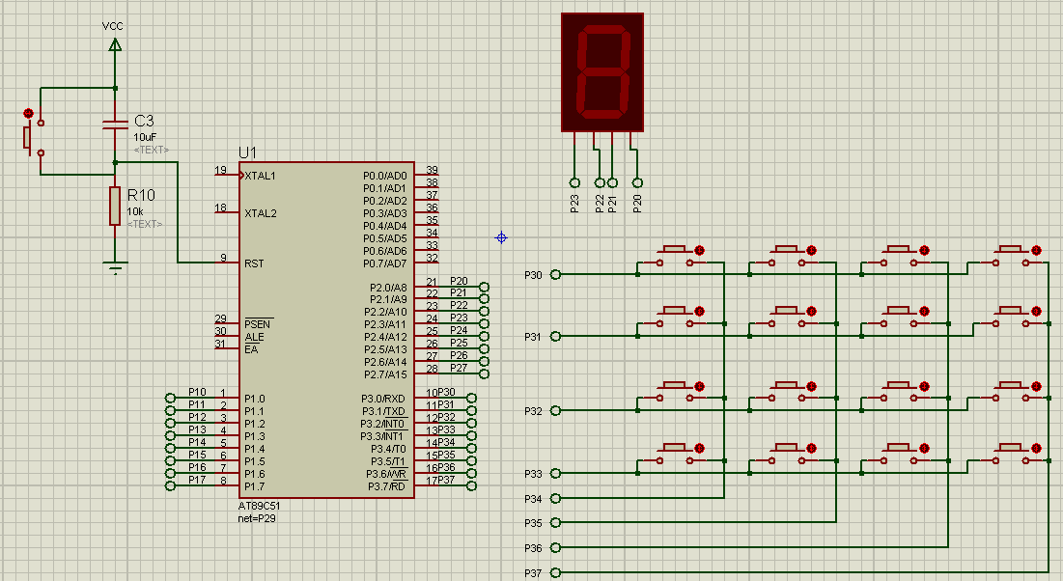Click the P10 terminal beside pin P1.0
The image size is (1063, 581).
(x=170, y=398)
